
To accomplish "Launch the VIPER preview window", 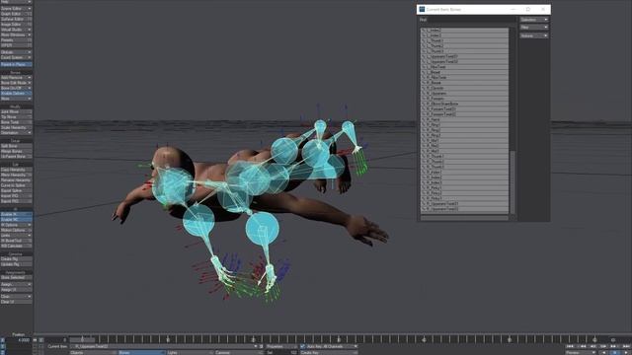I will coord(16,45).
